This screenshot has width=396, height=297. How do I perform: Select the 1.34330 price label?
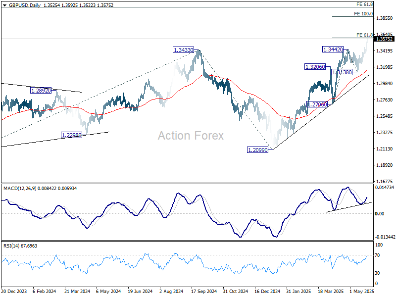tap(183, 50)
